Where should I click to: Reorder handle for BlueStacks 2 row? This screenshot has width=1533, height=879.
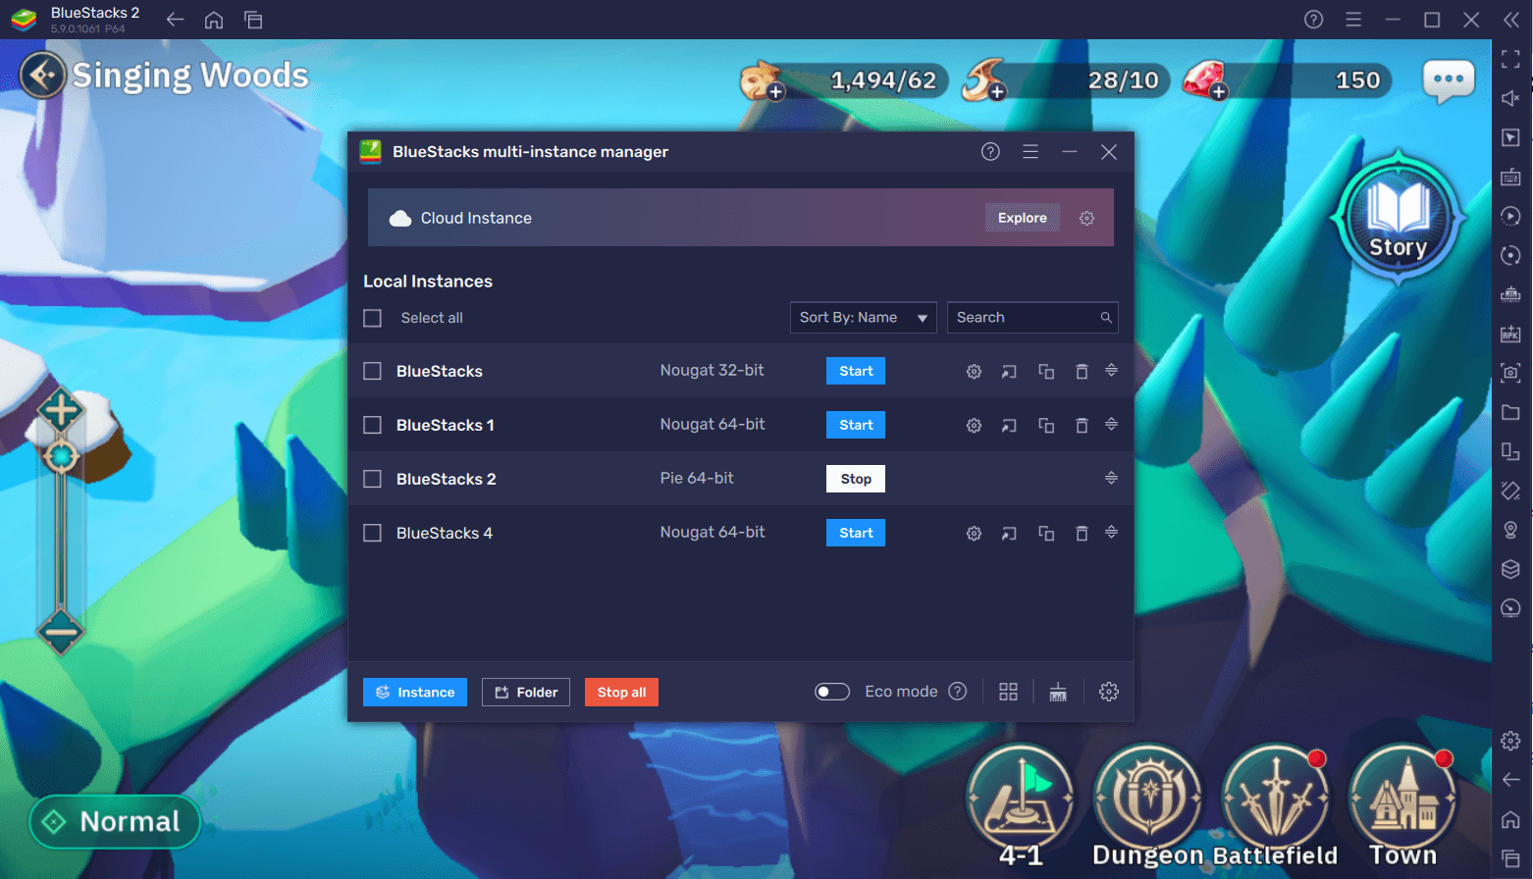pos(1111,478)
